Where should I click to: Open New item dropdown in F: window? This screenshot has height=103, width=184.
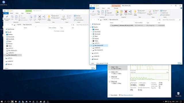click(x=55, y=16)
